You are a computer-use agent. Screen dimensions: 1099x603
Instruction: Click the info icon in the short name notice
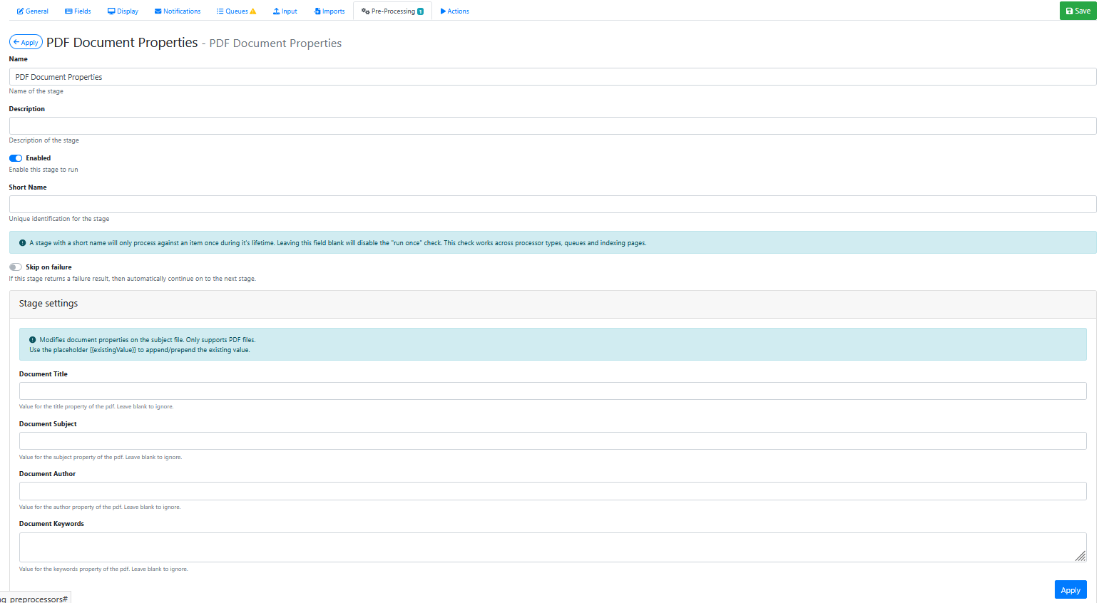tap(22, 243)
